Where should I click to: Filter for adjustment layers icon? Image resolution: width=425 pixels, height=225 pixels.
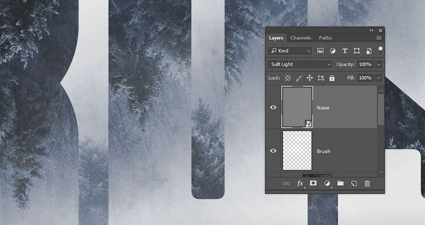click(x=332, y=51)
